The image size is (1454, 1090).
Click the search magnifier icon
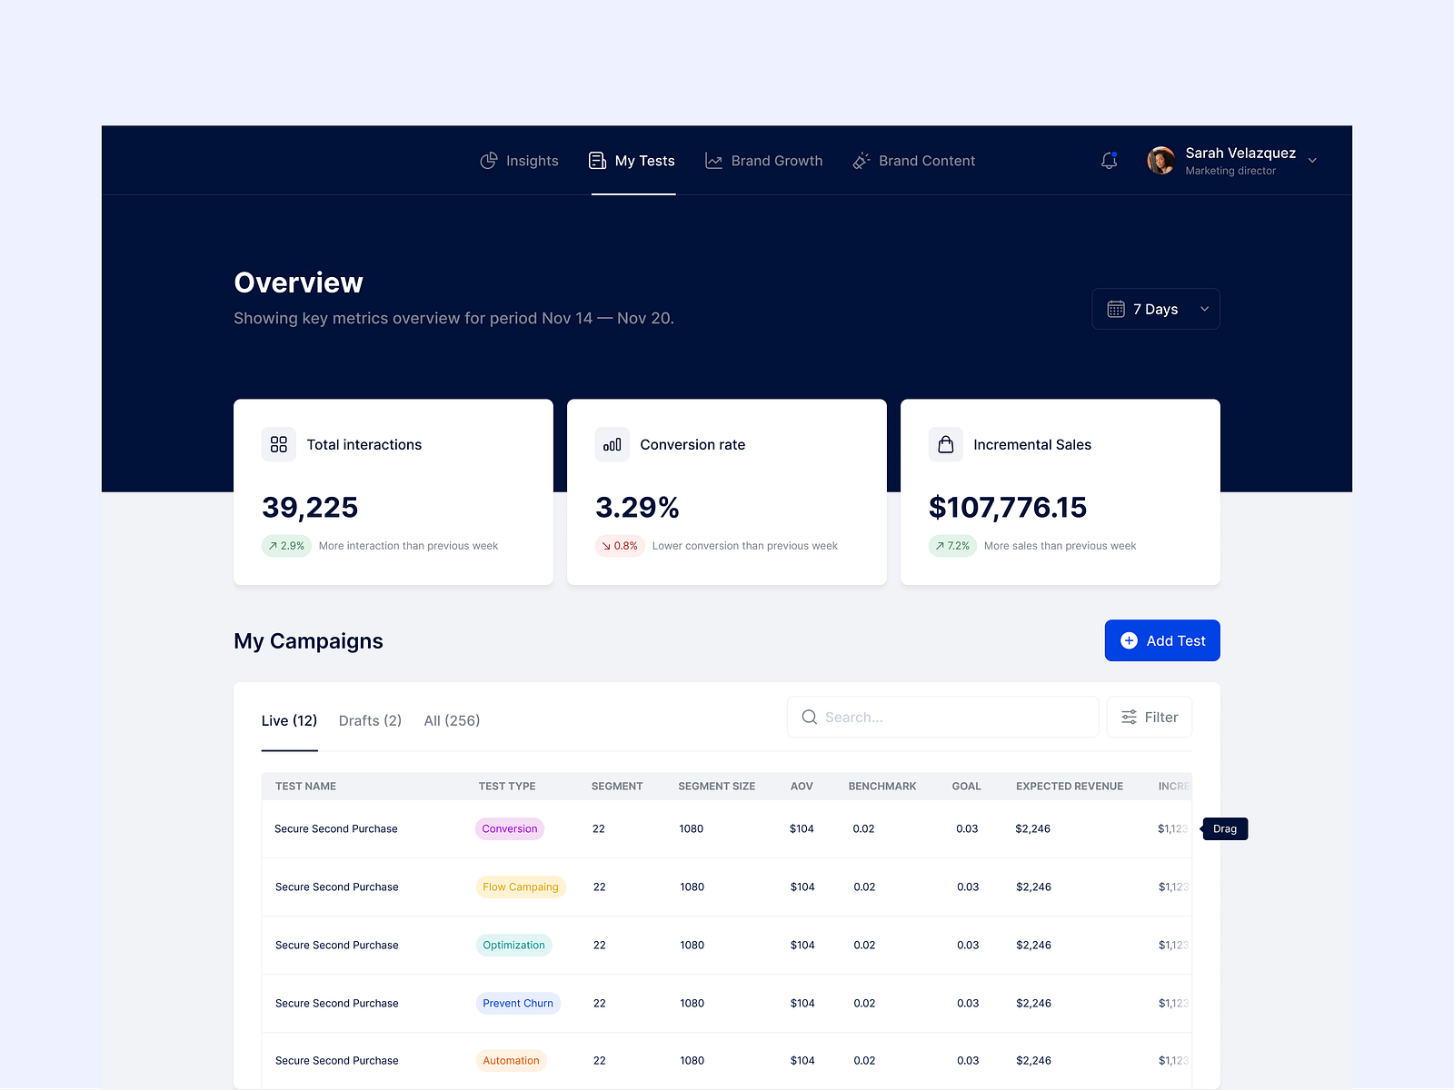tap(809, 717)
